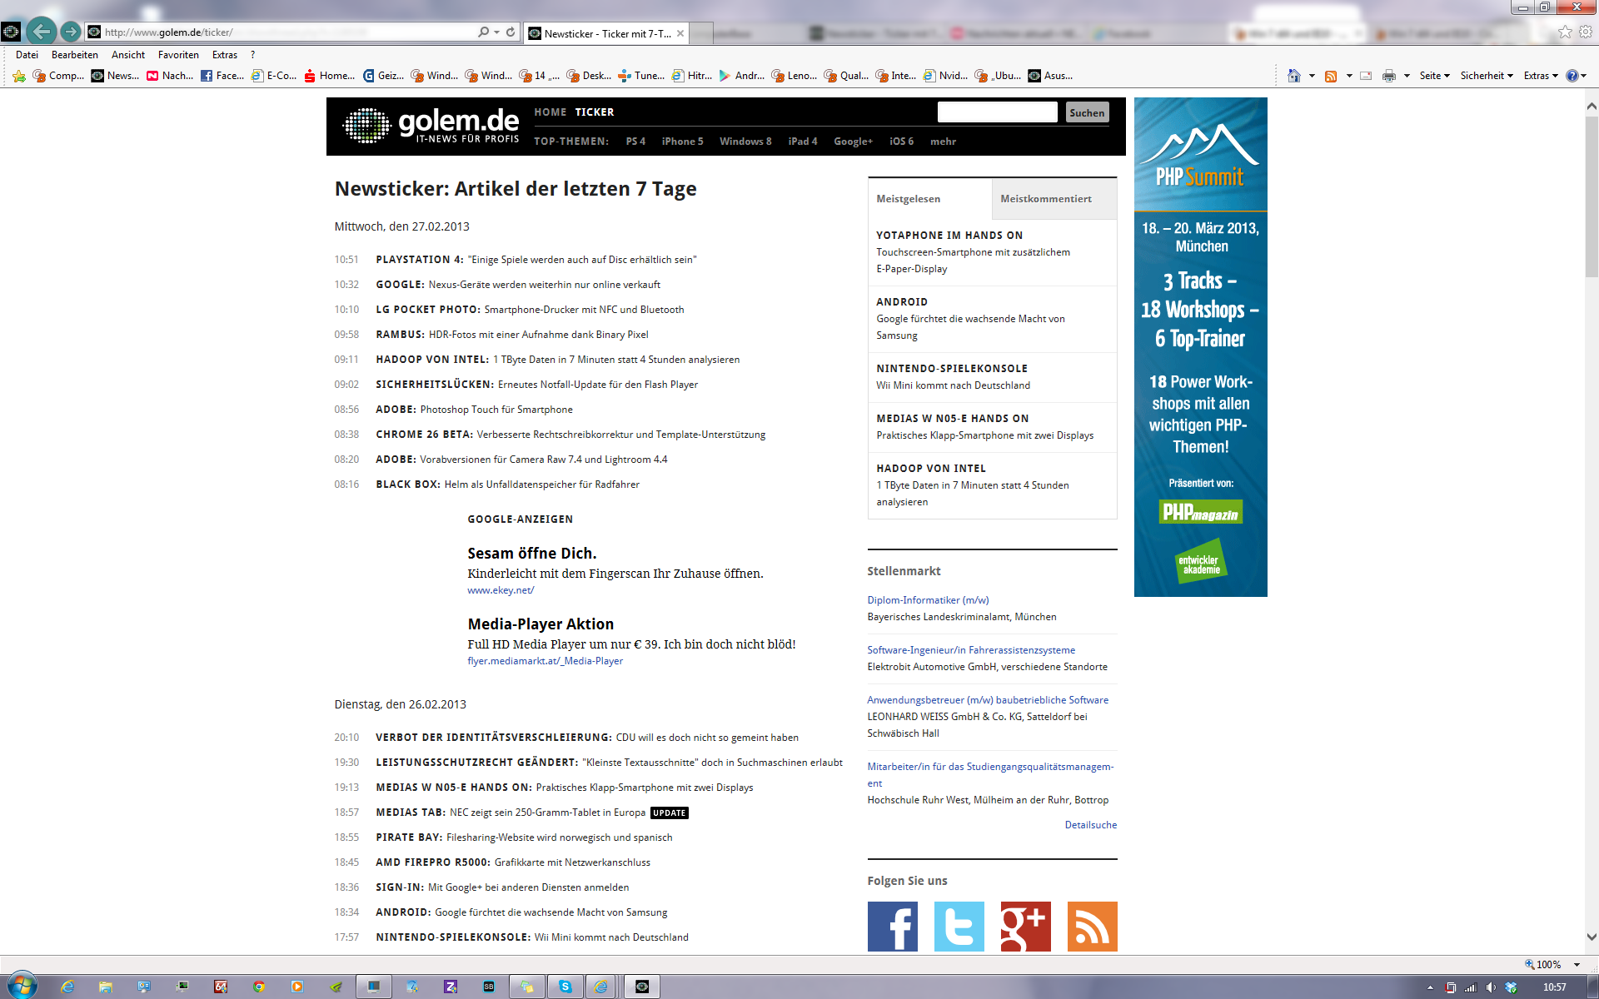Click the Suchen button
This screenshot has width=1599, height=999.
pyautogui.click(x=1087, y=112)
